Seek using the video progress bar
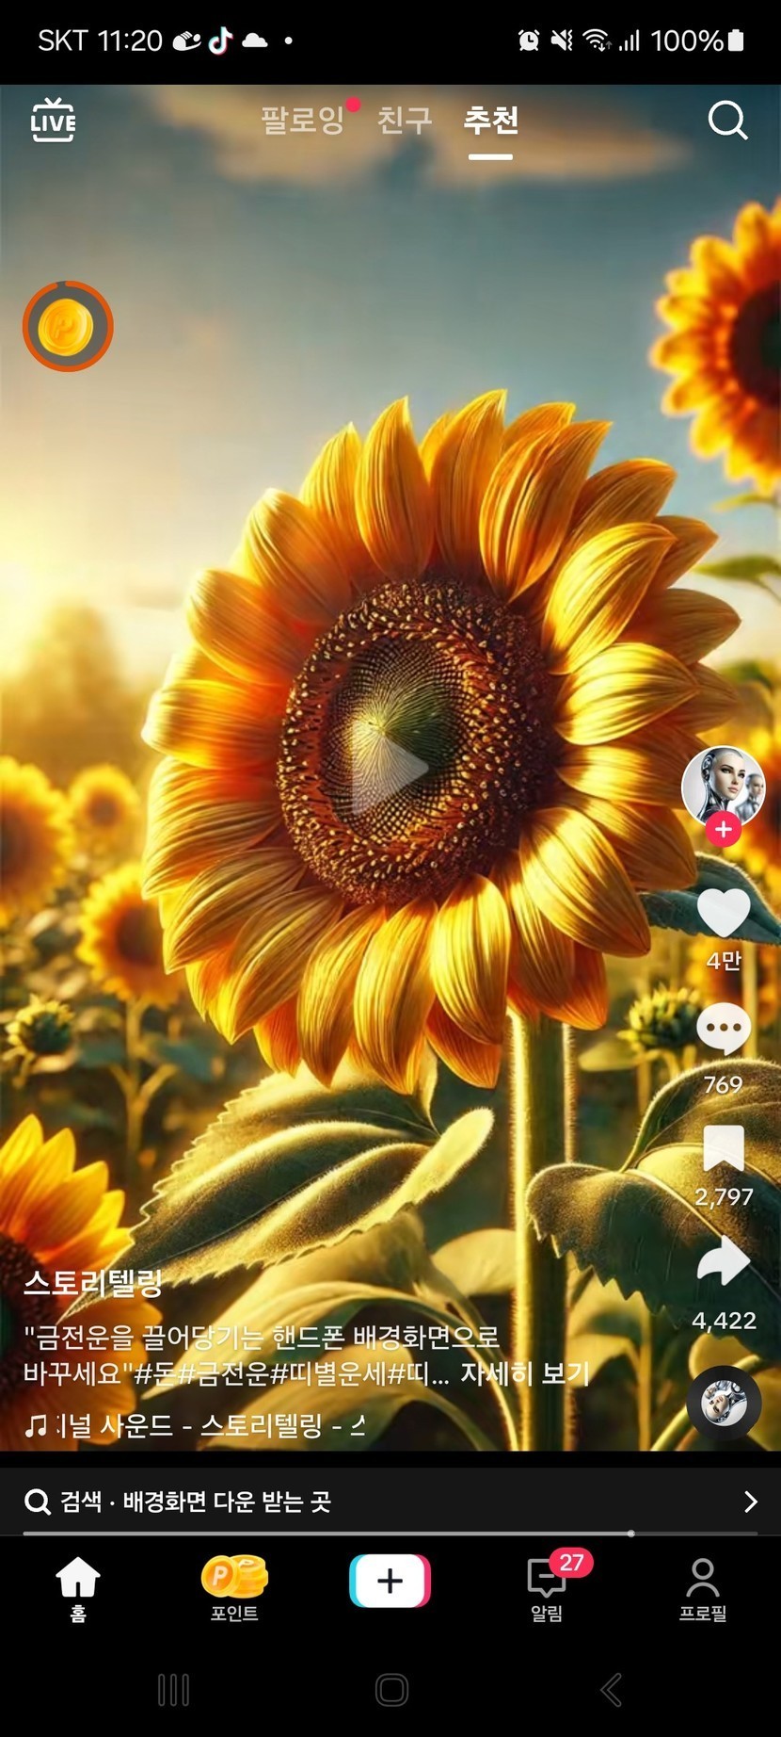 pyautogui.click(x=390, y=1534)
